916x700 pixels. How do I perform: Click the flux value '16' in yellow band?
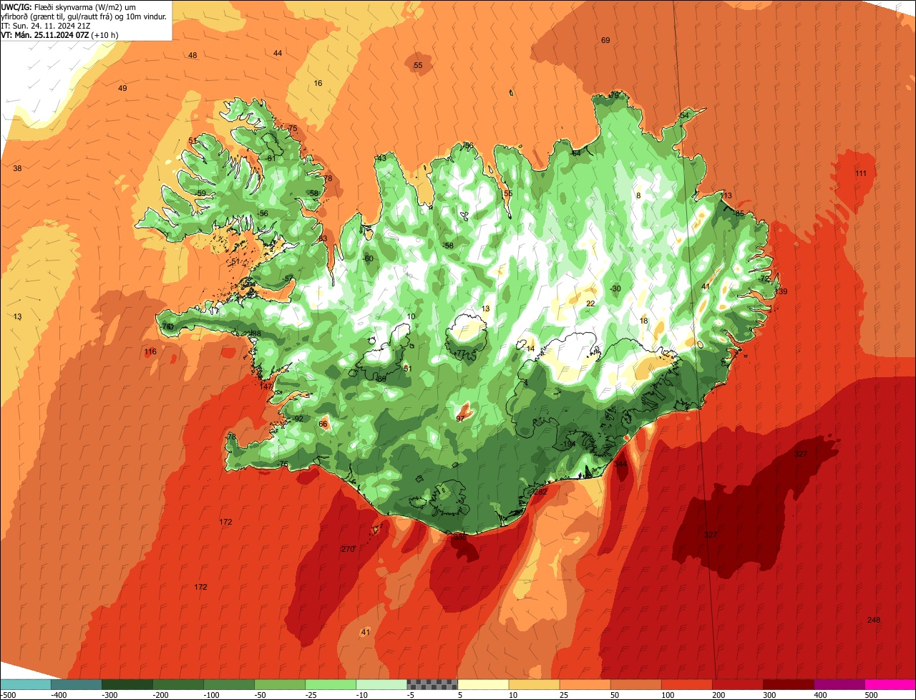318,84
